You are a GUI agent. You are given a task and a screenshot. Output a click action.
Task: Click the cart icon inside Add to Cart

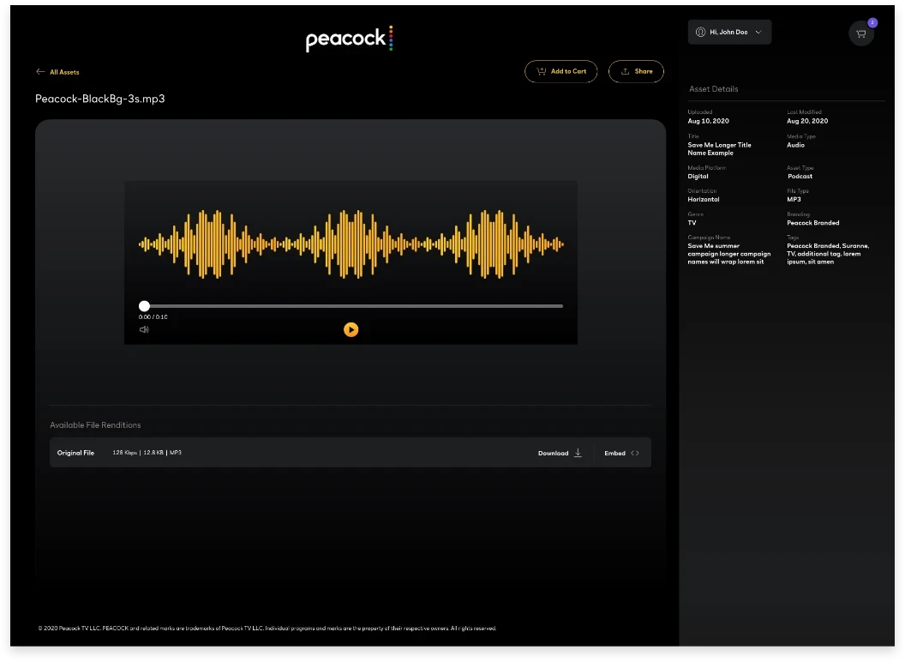click(x=542, y=72)
